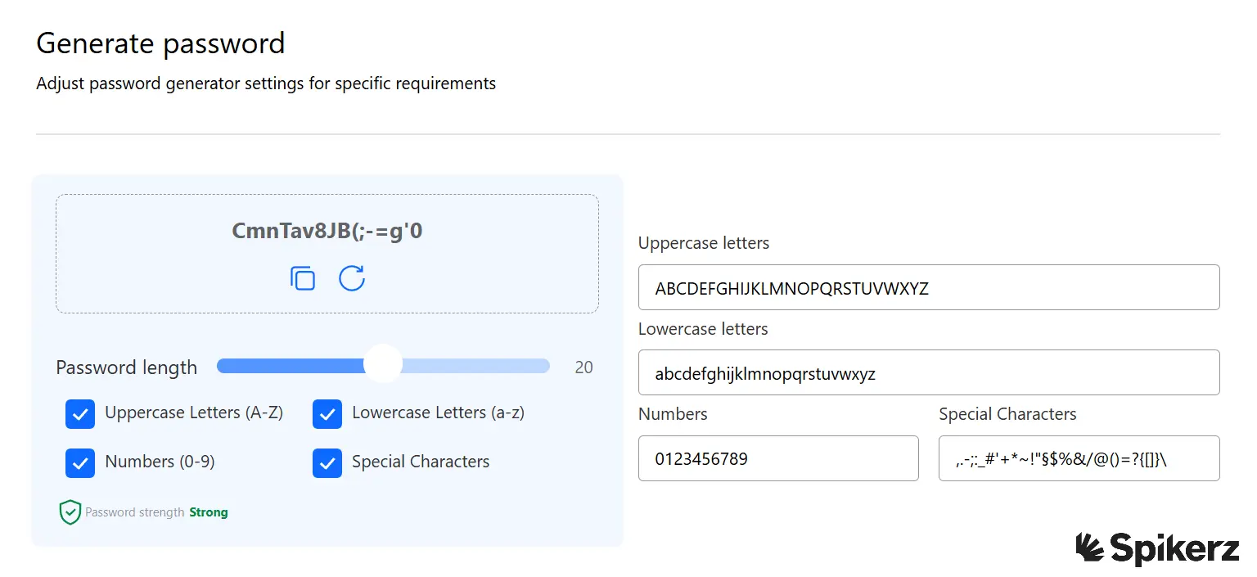1257x577 pixels.
Task: Select the generated password text CmnTav8JB(;-=g'0
Action: click(x=327, y=231)
